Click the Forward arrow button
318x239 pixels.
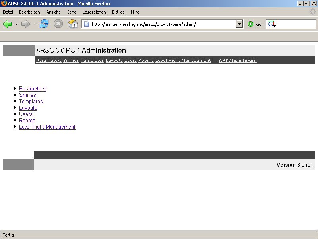click(26, 24)
